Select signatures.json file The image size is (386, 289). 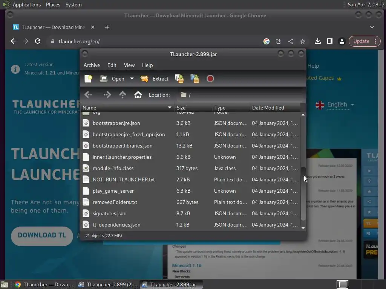click(190, 214)
